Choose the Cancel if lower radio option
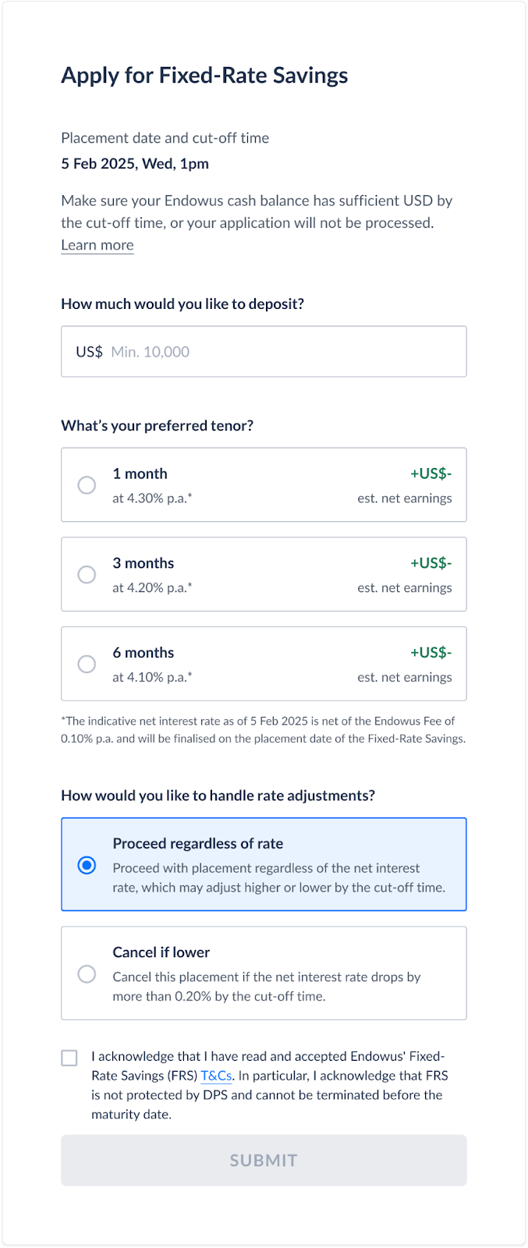528x1248 pixels. pos(87,974)
